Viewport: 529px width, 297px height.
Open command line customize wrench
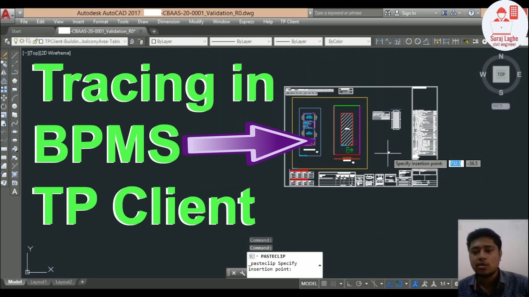click(x=243, y=273)
